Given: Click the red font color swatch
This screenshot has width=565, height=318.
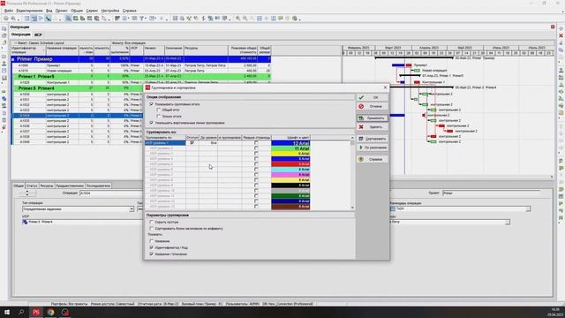Looking at the screenshot, I should [290, 164].
